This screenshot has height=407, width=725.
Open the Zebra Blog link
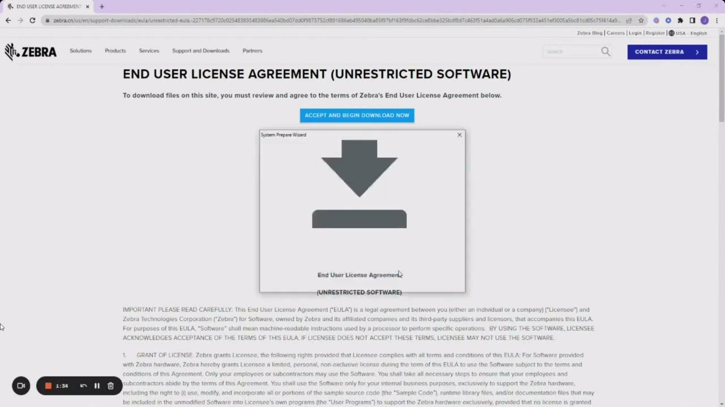tap(590, 33)
